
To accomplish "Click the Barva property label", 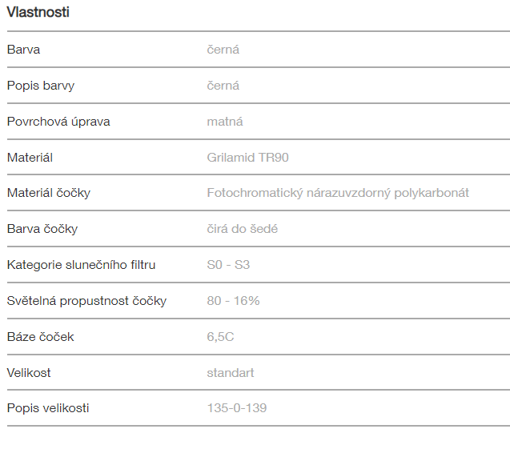I will 23,50.
